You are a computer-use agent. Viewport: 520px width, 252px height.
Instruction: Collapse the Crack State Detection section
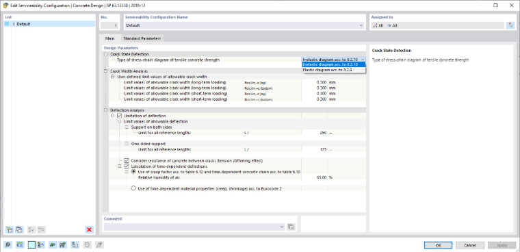click(106, 54)
